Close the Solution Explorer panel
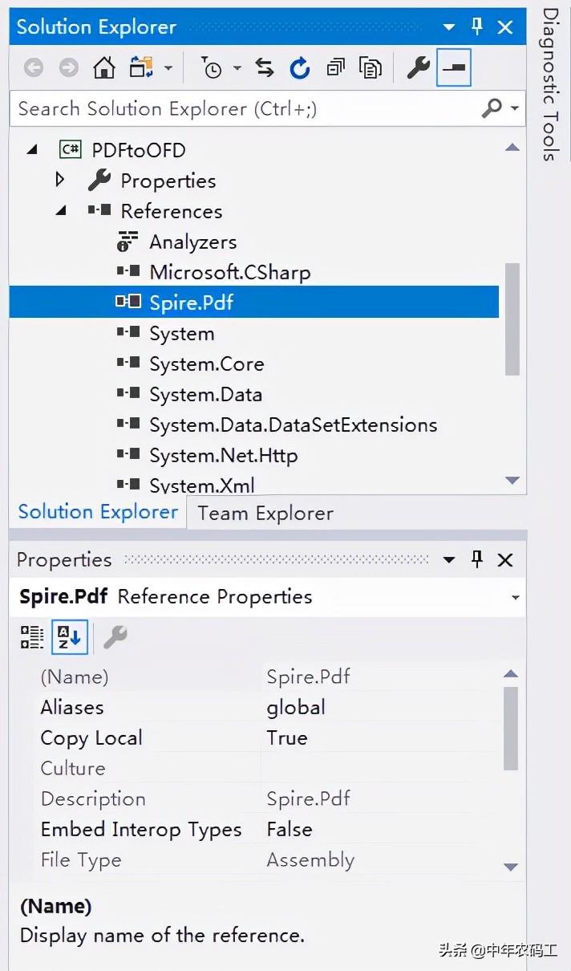 pyautogui.click(x=505, y=27)
